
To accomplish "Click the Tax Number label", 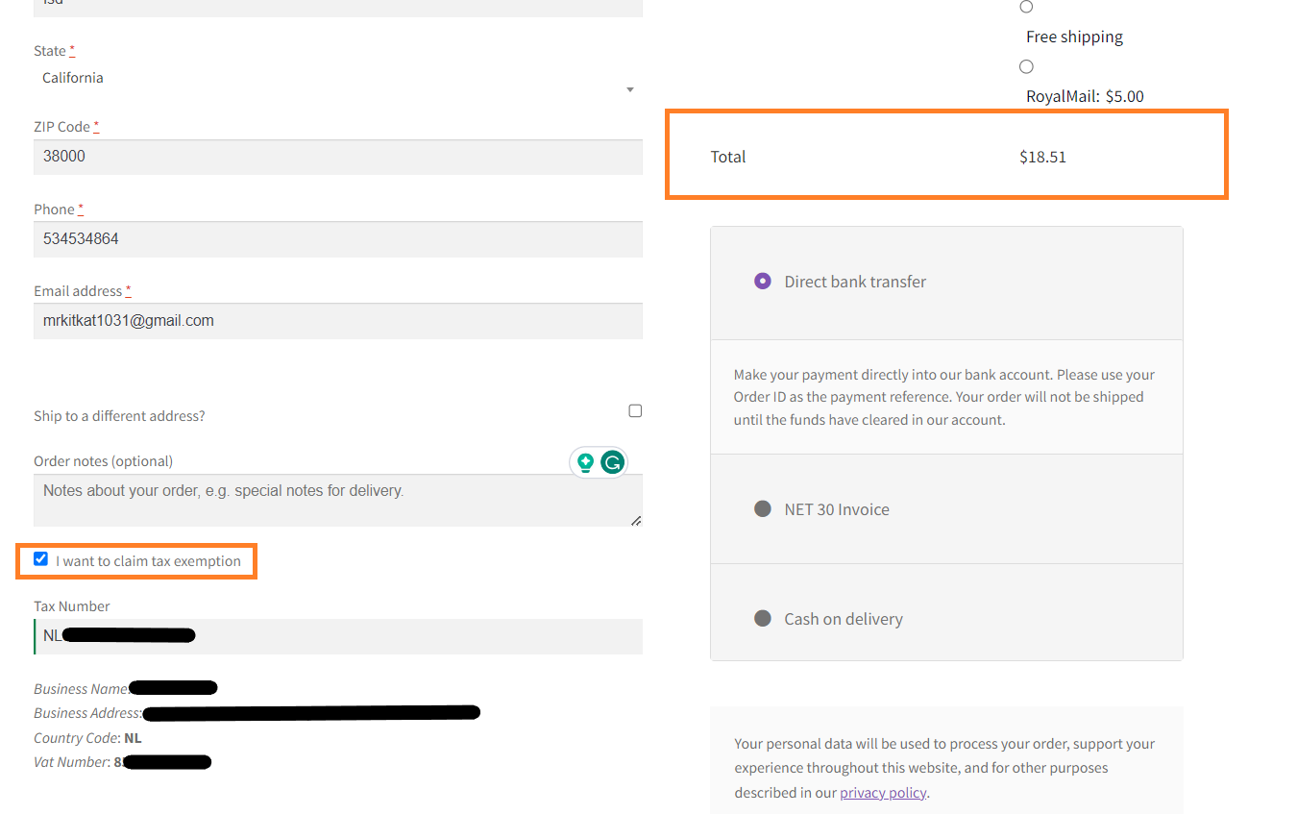I will coord(72,606).
